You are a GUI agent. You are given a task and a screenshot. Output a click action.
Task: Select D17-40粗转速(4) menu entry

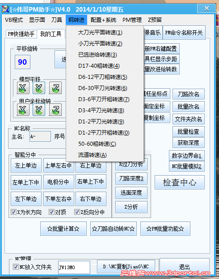click(x=105, y=66)
